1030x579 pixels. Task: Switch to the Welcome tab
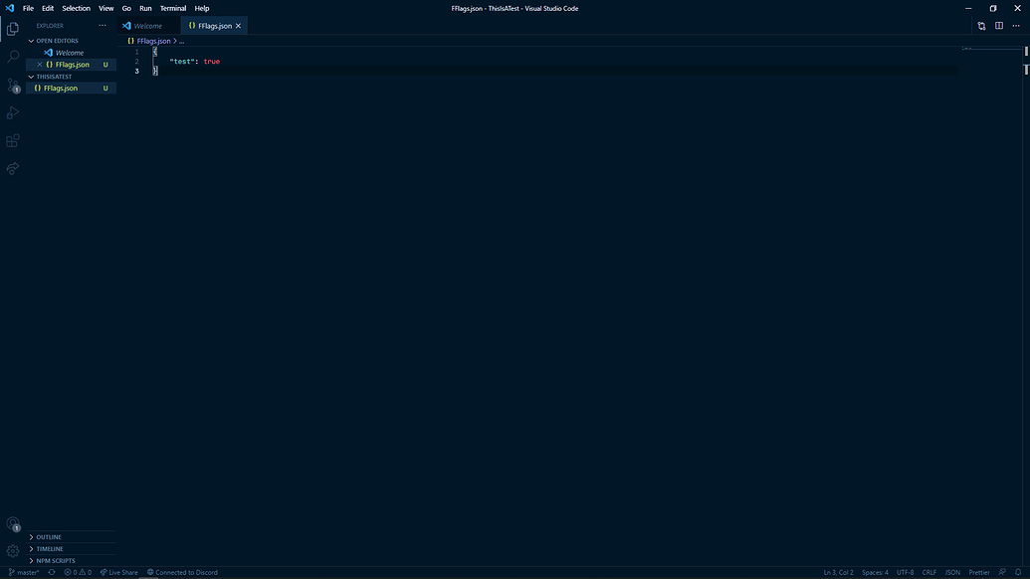coord(148,26)
